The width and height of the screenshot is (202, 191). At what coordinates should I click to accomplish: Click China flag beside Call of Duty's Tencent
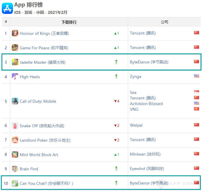(196, 97)
